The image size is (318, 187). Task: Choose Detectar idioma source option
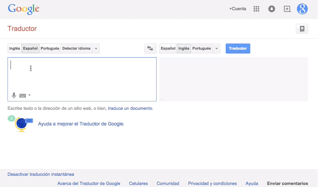coord(76,49)
